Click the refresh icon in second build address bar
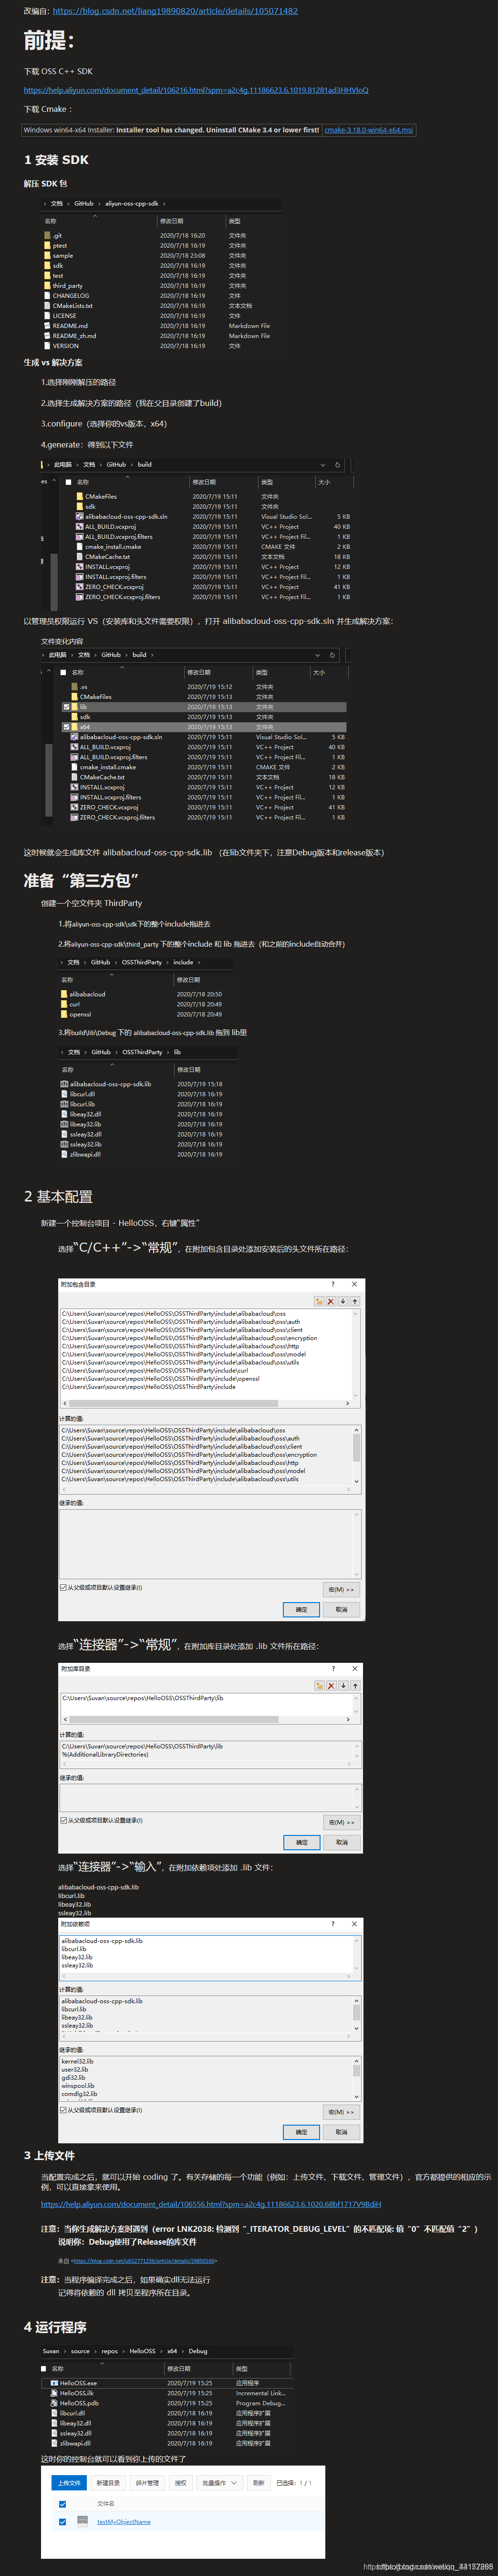The image size is (498, 2576). pyautogui.click(x=332, y=655)
